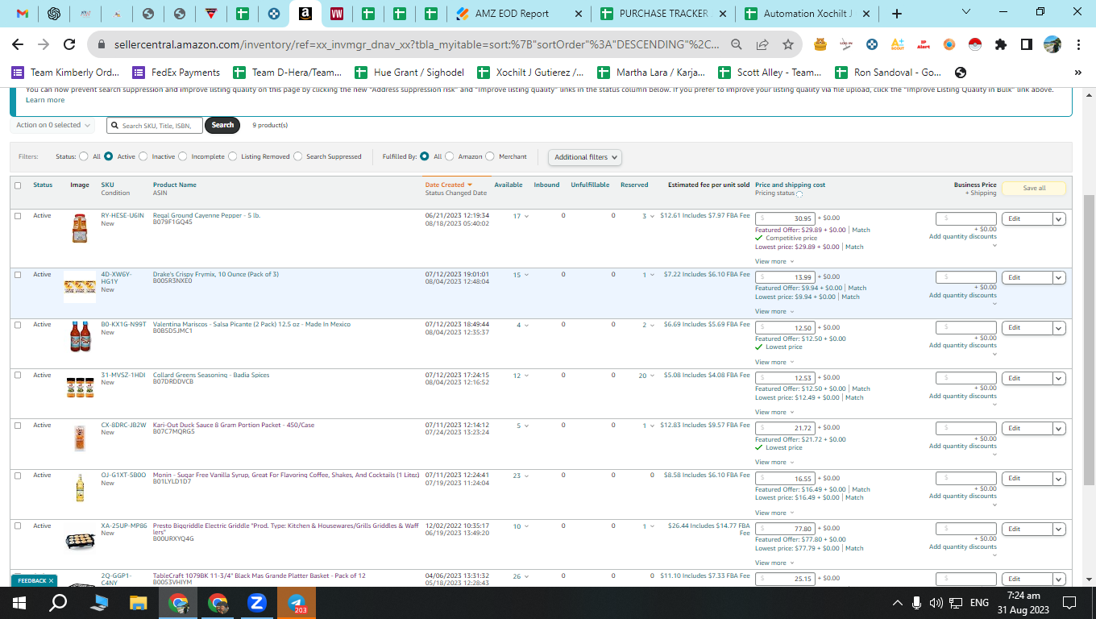The height and width of the screenshot is (619, 1096).
Task: Expand View more for Regal Cayenne Pepper pricing
Action: [774, 261]
